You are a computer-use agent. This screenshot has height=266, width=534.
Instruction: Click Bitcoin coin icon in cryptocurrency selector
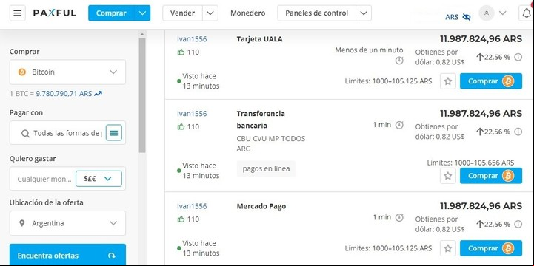22,72
